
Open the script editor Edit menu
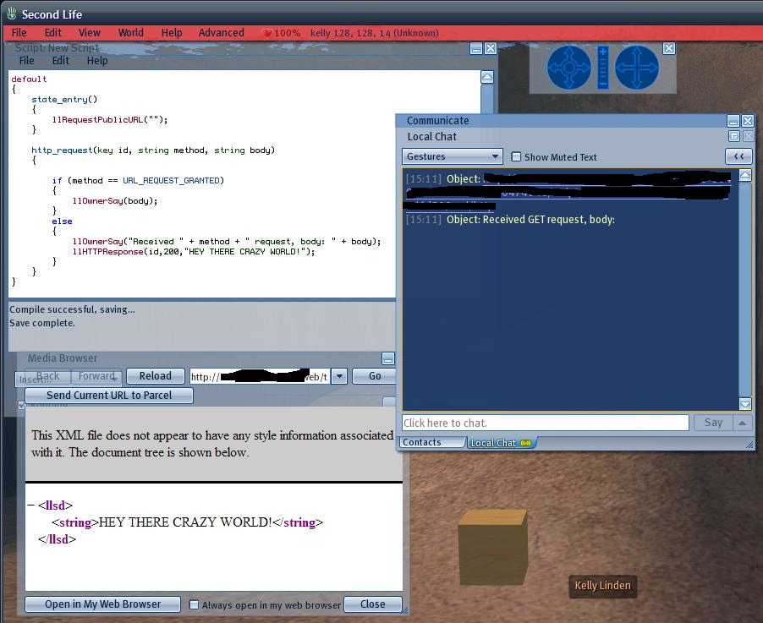pyautogui.click(x=60, y=61)
